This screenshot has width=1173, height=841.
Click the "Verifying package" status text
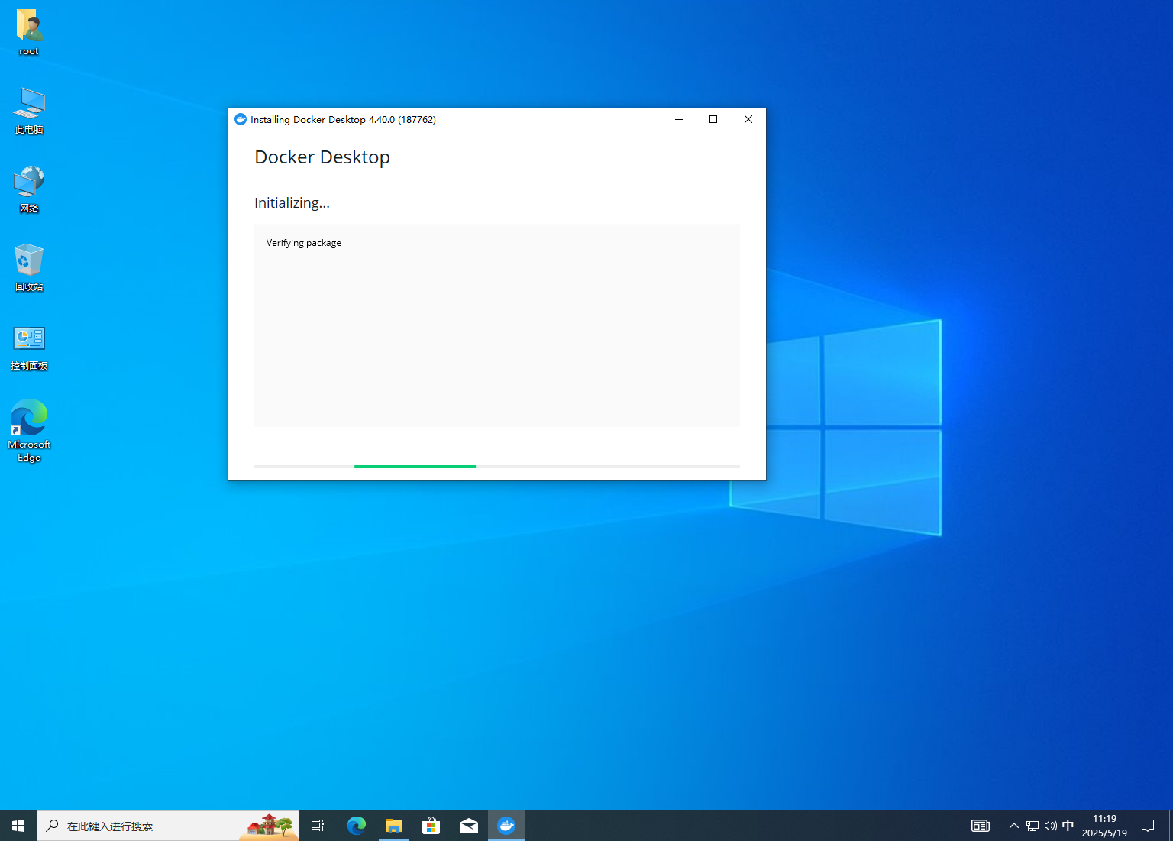304,243
